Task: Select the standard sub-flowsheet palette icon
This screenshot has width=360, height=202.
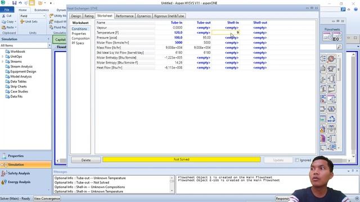Action: [x=327, y=36]
